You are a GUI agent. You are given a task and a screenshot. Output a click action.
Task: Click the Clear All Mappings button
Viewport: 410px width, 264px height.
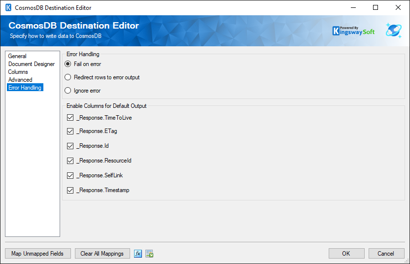click(102, 254)
